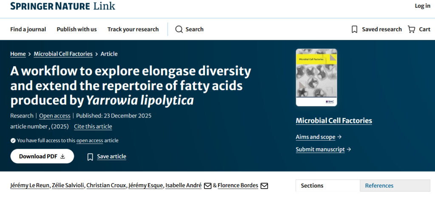This screenshot has height=197, width=435.
Task: Click the Log in link
Action: (x=422, y=6)
